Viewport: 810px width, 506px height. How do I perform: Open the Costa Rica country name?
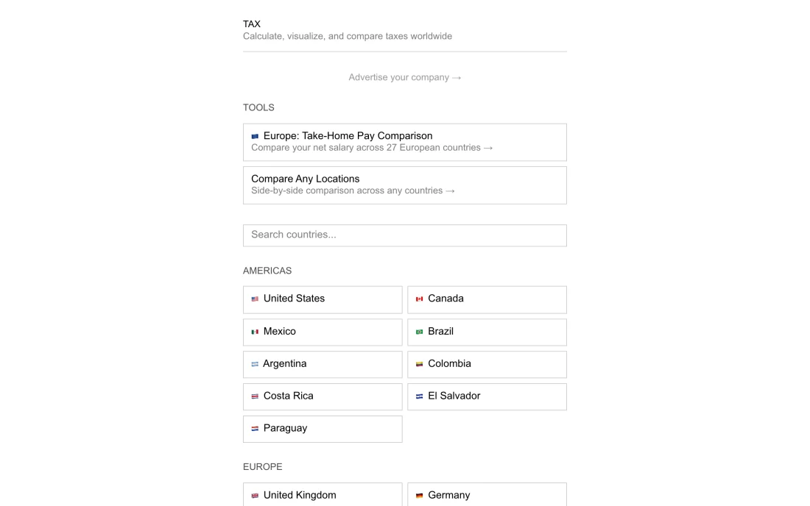288,396
